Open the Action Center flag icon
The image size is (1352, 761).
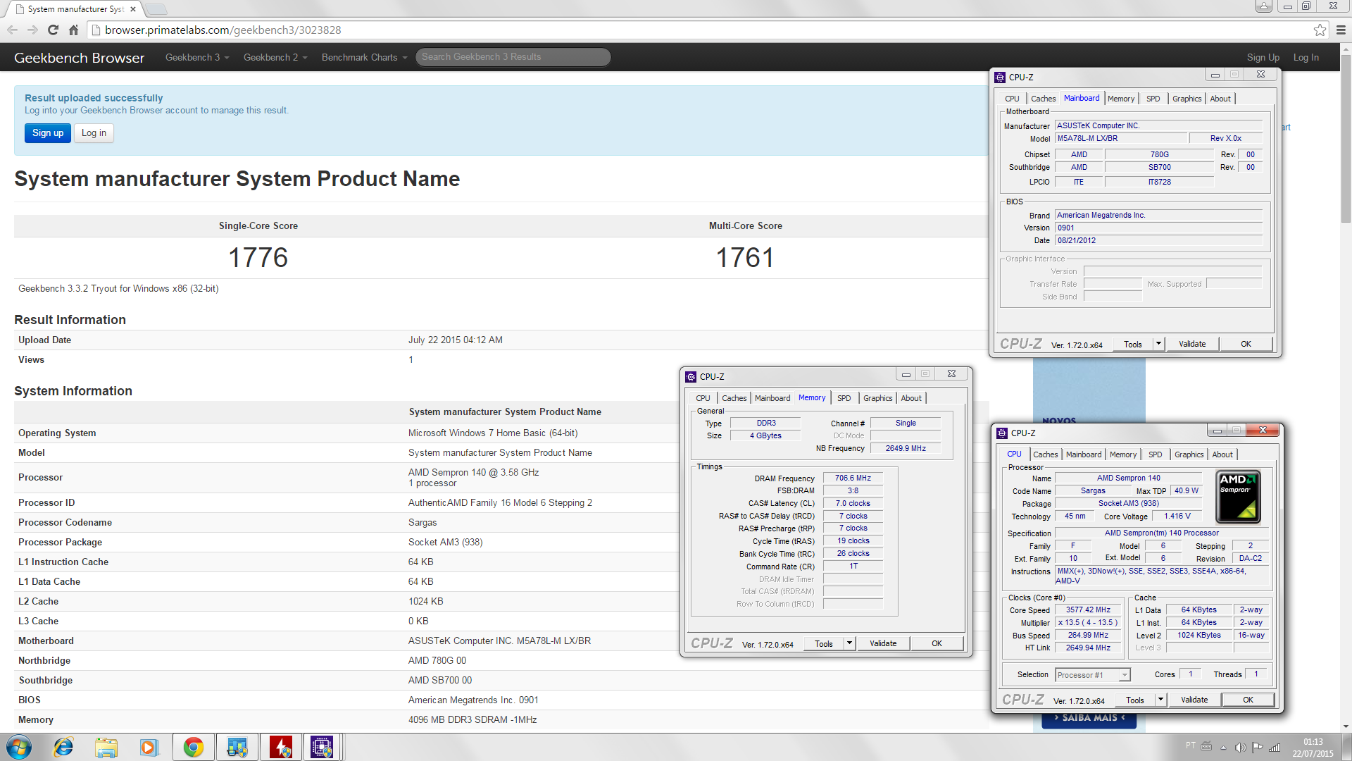(1258, 748)
